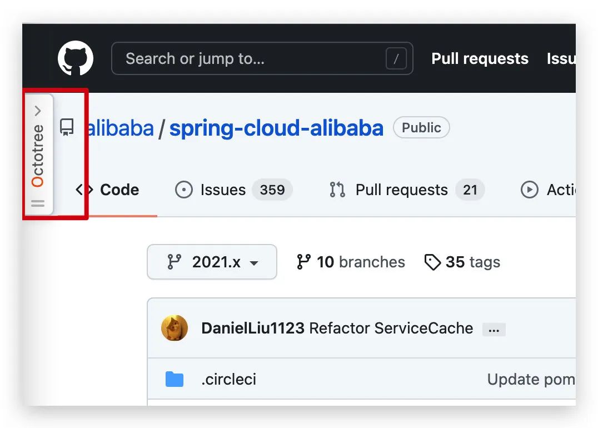Open Pull requests in top navigation bar
The width and height of the screenshot is (598, 428).
point(480,58)
